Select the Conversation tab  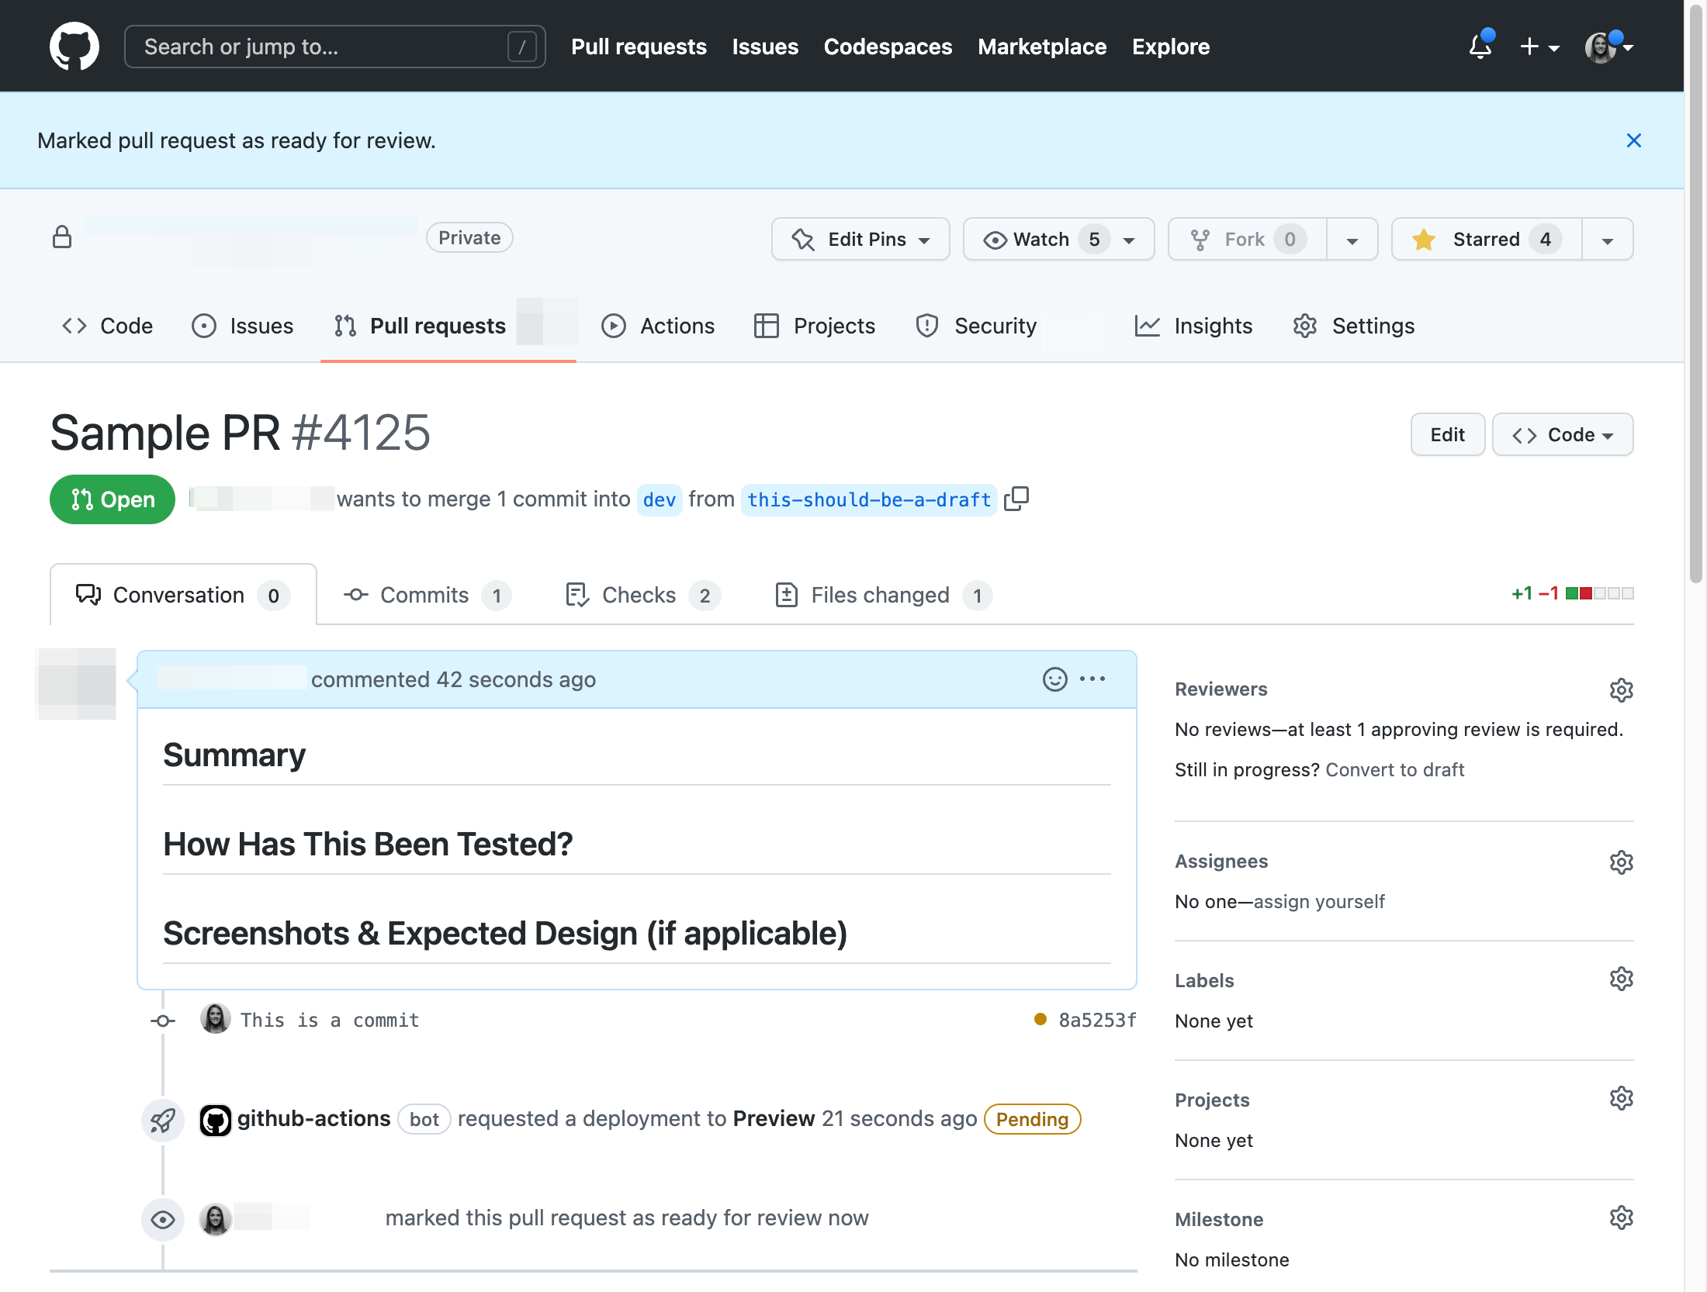click(x=183, y=595)
